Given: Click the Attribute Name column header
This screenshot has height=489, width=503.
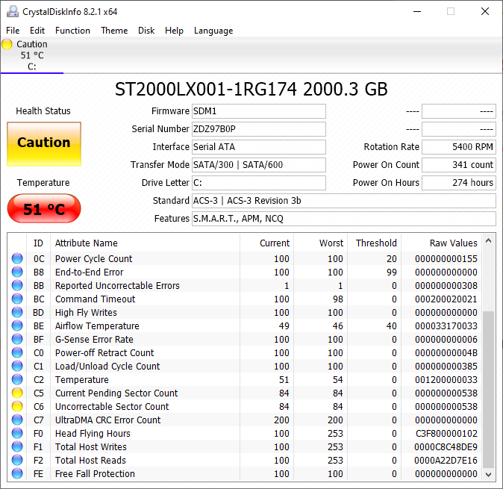Looking at the screenshot, I should [x=145, y=243].
